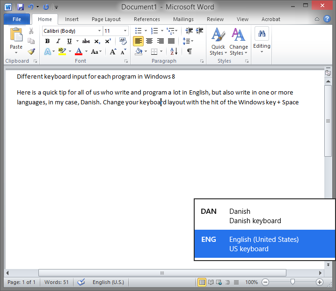Expand highlight color dropdown arrow

(x=70, y=51)
